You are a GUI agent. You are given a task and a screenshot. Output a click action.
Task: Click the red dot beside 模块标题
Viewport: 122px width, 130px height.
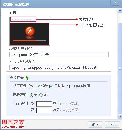(77, 19)
